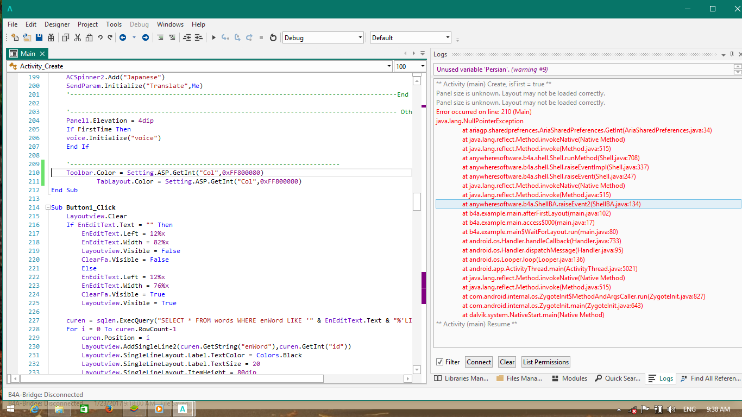742x417 pixels.
Task: Click the Undo arrow icon
Action: pyautogui.click(x=100, y=37)
